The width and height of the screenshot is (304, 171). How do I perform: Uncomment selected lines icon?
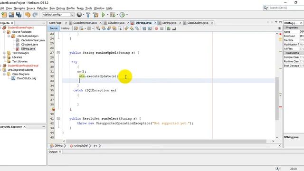click(174, 28)
